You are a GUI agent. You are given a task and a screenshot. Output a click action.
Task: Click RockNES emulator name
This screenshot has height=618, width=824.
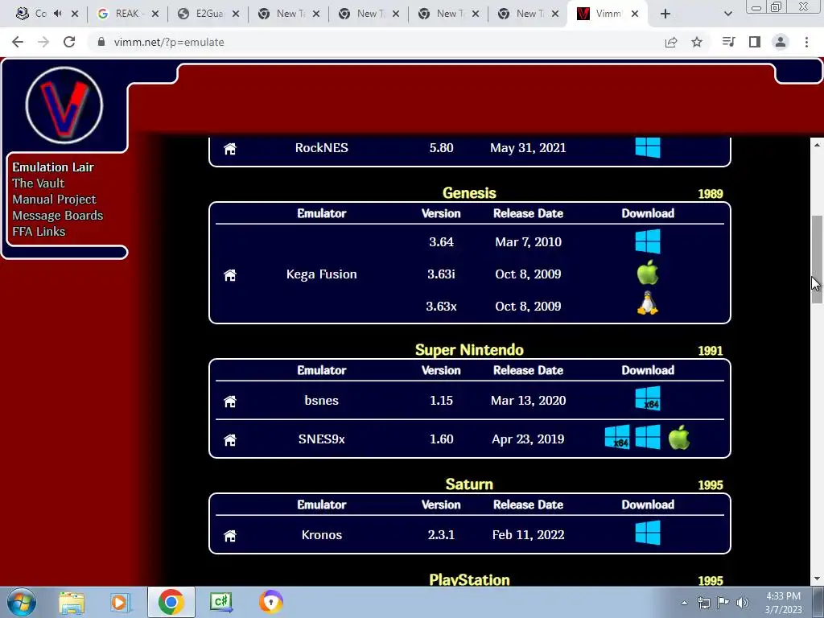point(322,148)
